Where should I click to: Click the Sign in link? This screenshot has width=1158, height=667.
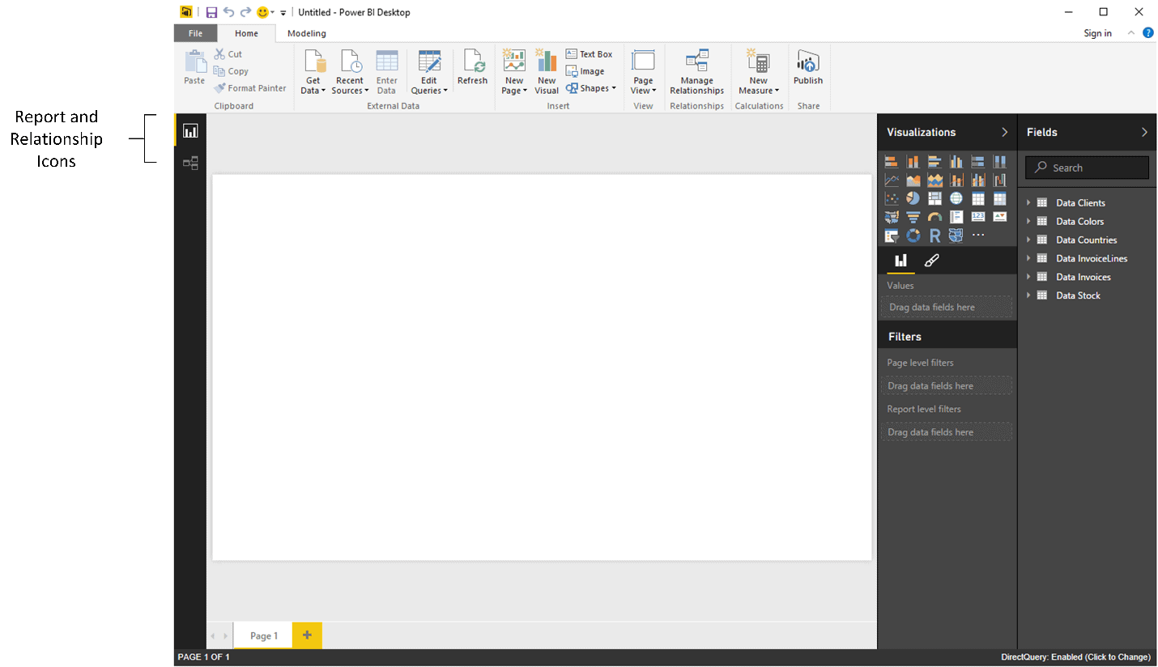point(1097,33)
